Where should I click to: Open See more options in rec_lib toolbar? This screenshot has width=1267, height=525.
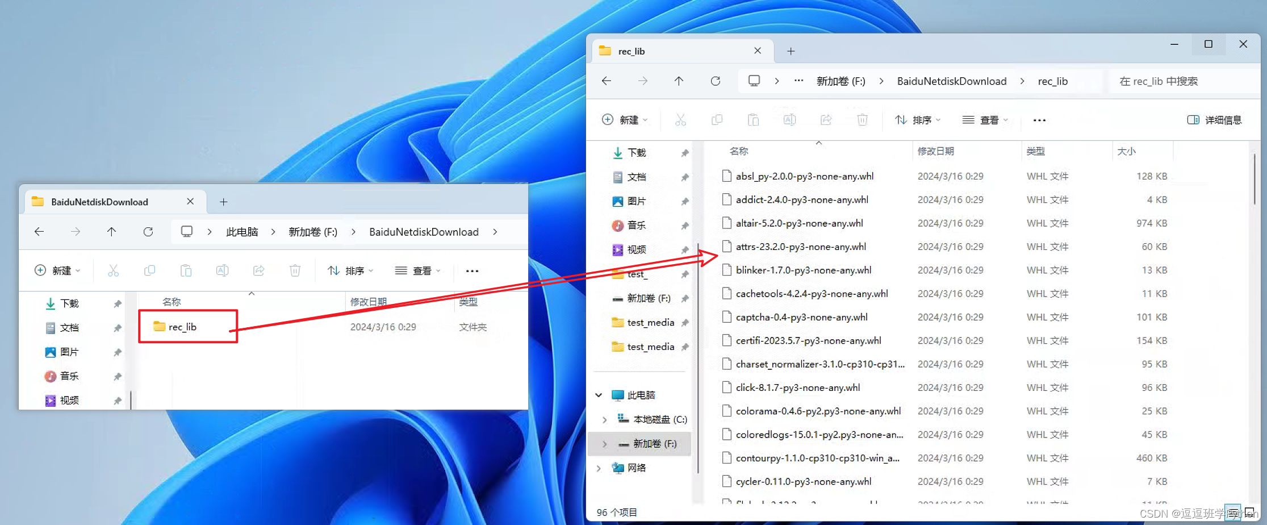click(1039, 120)
